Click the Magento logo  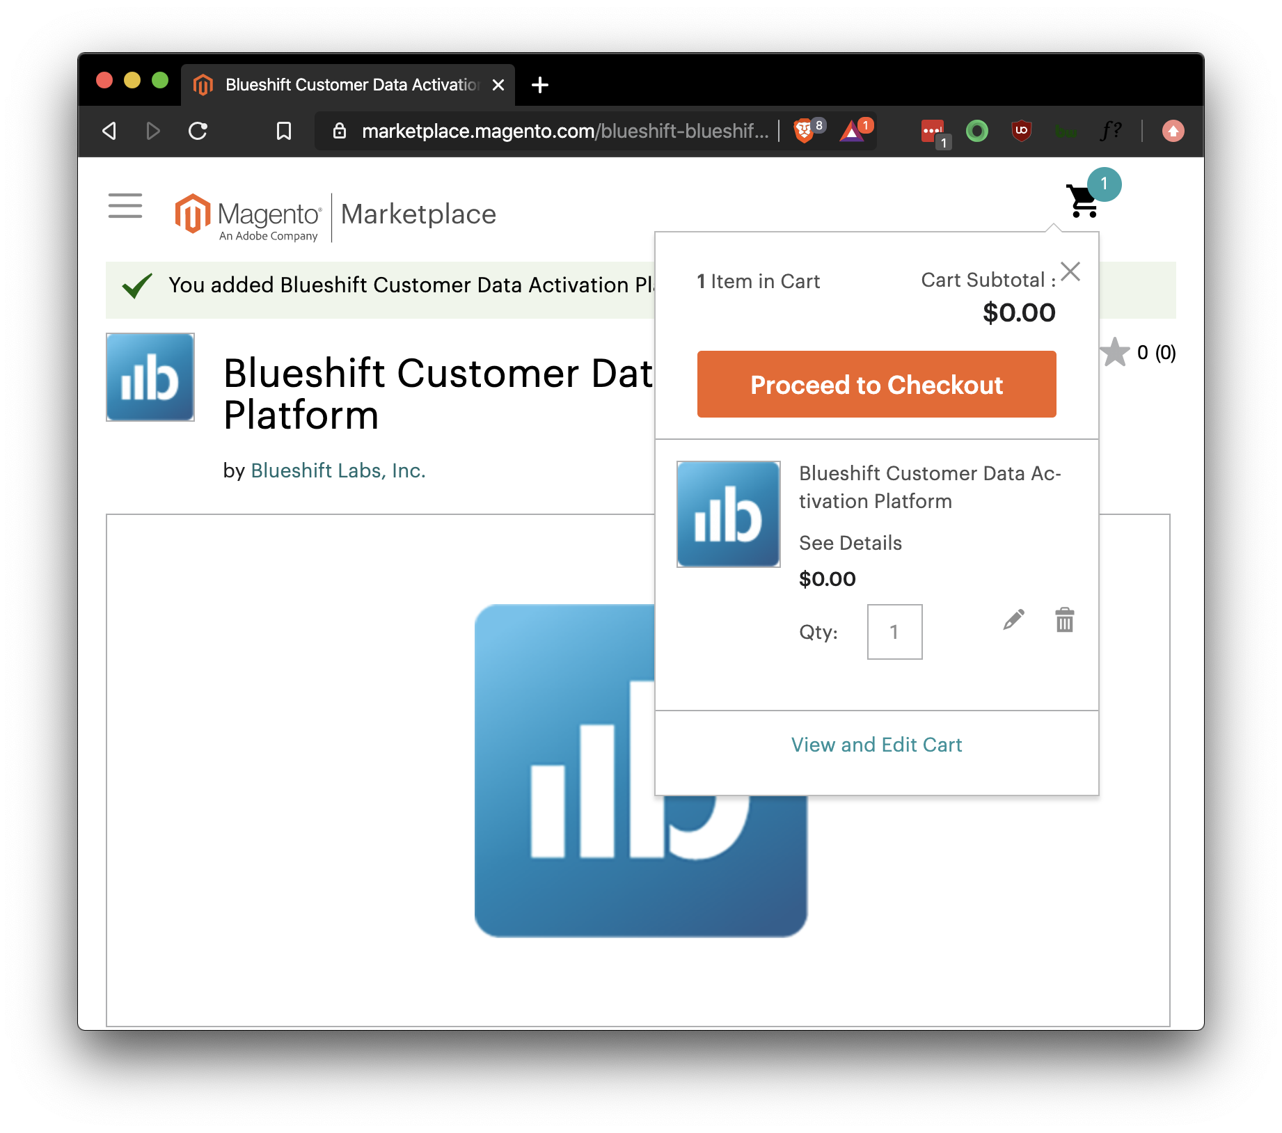[248, 218]
